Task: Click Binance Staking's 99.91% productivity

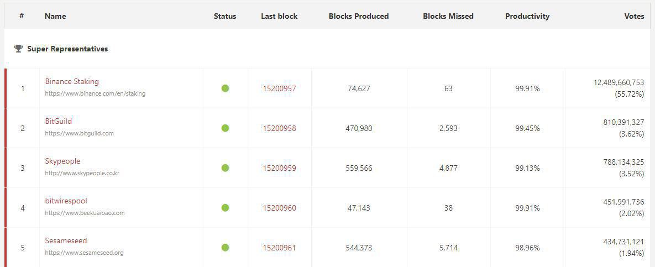Action: [527, 88]
